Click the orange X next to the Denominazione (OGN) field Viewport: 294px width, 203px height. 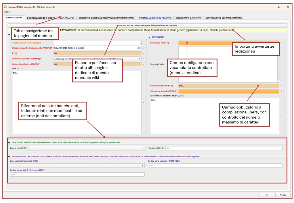(281, 86)
